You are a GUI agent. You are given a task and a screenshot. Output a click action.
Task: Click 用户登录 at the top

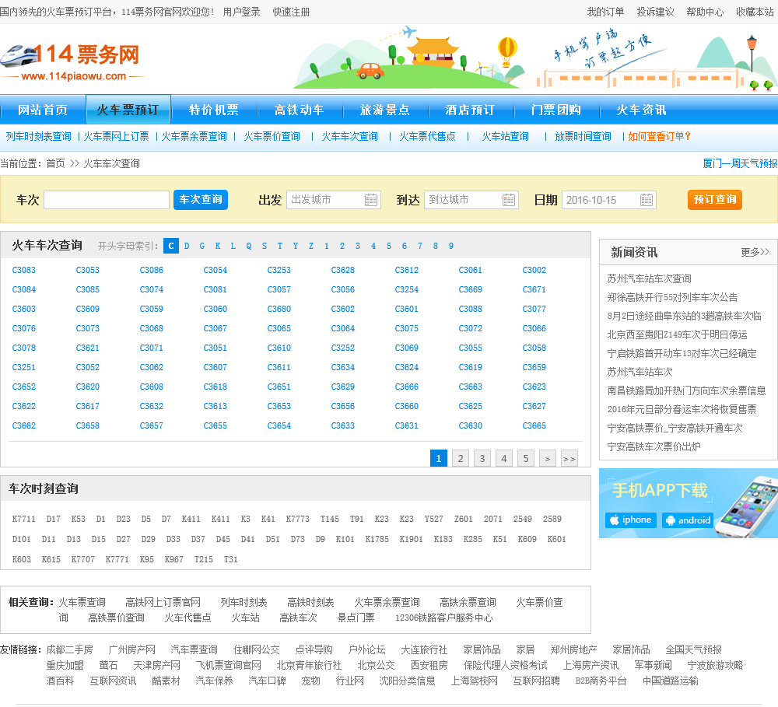(242, 12)
